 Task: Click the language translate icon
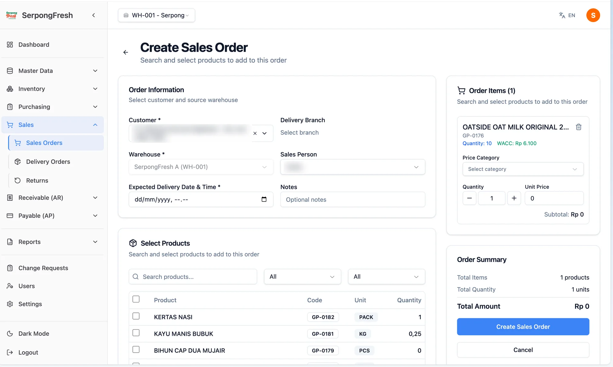pos(562,15)
